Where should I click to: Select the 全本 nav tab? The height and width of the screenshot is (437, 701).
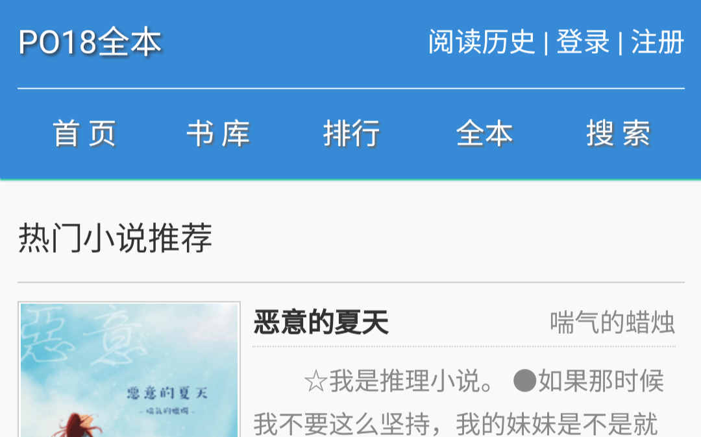[485, 134]
